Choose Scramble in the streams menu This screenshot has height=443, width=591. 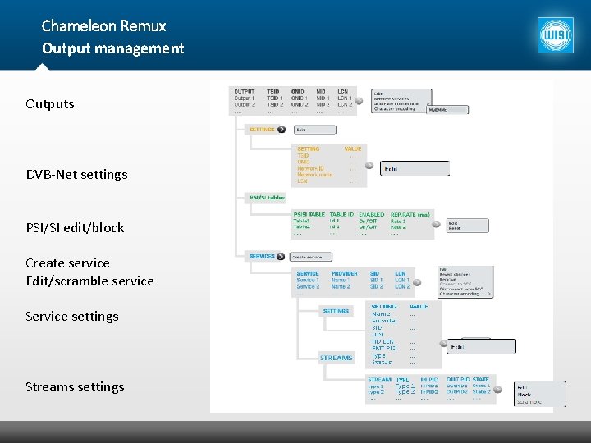(x=529, y=401)
